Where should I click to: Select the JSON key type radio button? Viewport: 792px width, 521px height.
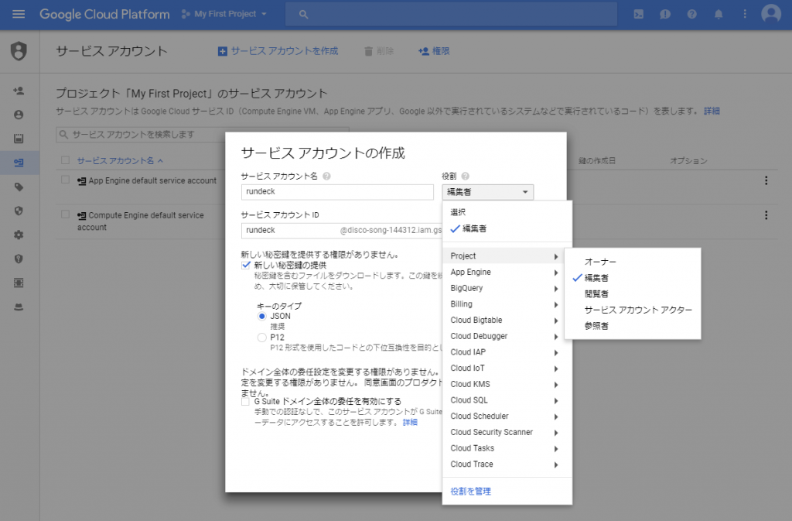[x=261, y=317]
